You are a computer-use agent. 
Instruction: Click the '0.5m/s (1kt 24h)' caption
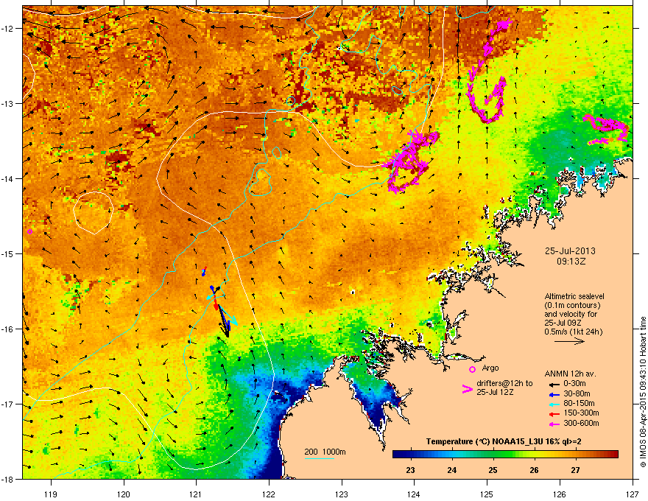pyautogui.click(x=573, y=332)
